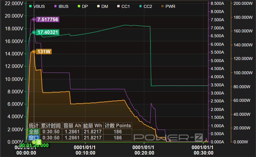Click 21.8217 in the 窗口 row
The width and height of the screenshot is (256, 157).
[92, 138]
